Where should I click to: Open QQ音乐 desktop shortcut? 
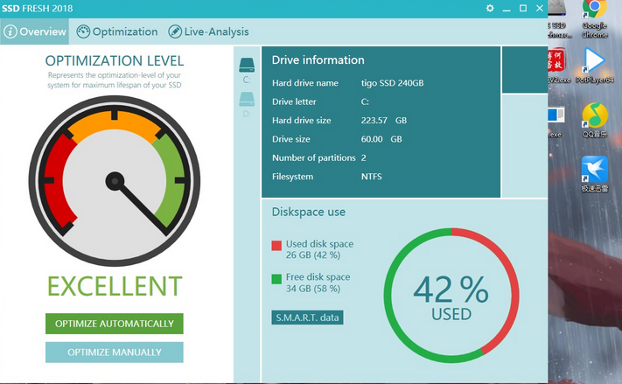(595, 118)
